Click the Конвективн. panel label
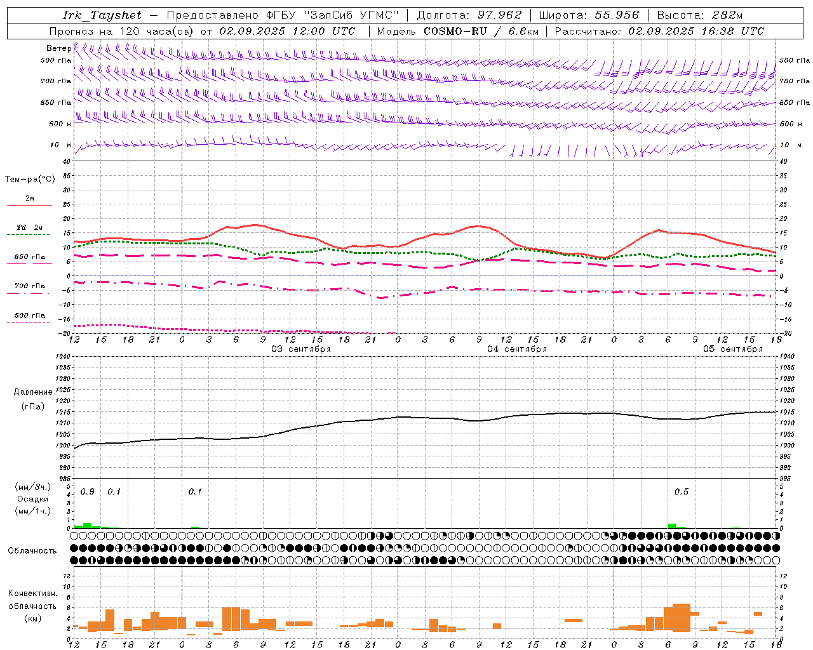Screen dimensions: 813x650 click(x=33, y=594)
